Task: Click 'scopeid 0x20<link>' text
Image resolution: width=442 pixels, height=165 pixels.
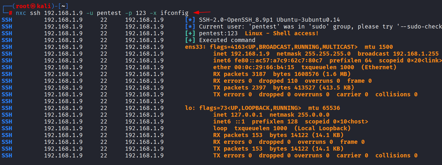Action: (x=410, y=61)
